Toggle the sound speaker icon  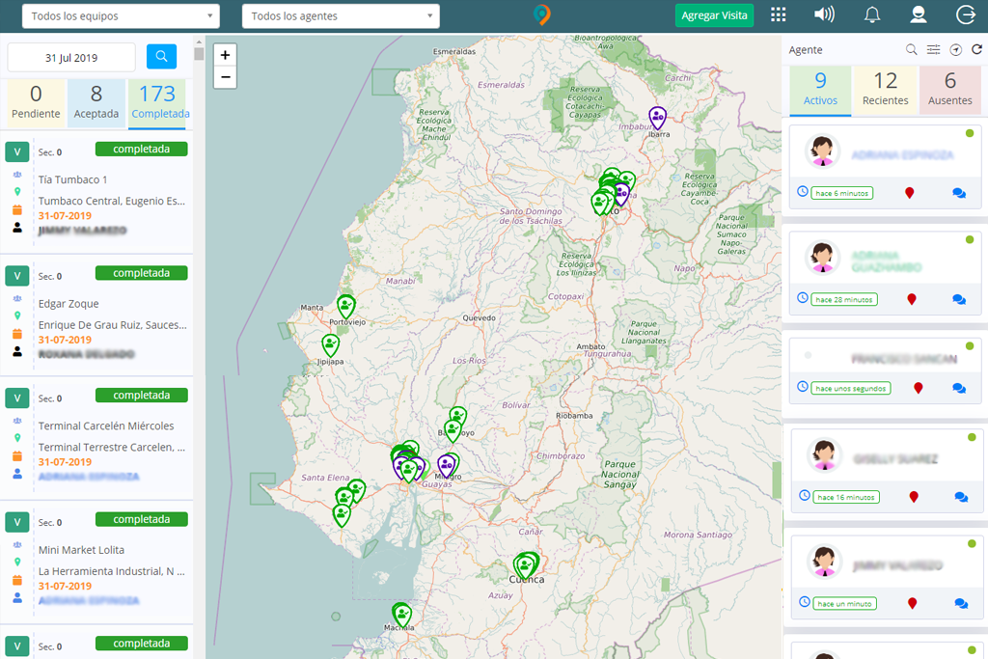pyautogui.click(x=824, y=14)
